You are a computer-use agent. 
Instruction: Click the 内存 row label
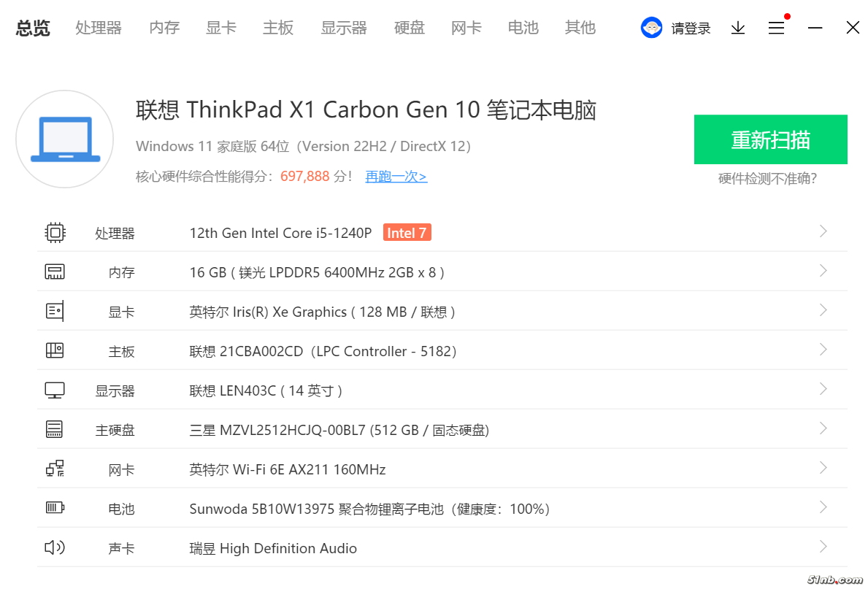pyautogui.click(x=122, y=272)
